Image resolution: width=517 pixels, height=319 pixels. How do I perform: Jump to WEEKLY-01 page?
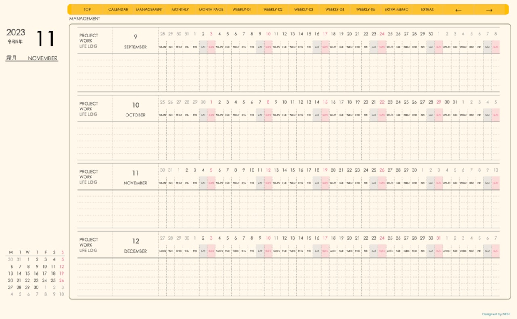242,10
